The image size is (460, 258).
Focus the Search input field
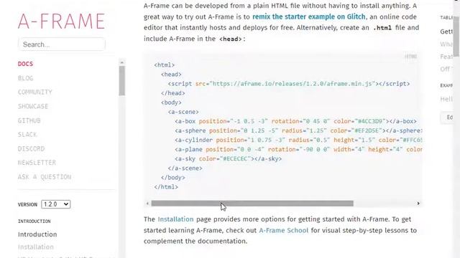(62, 44)
